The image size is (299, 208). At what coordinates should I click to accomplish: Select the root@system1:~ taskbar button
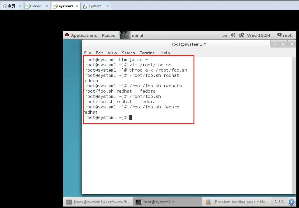168,202
